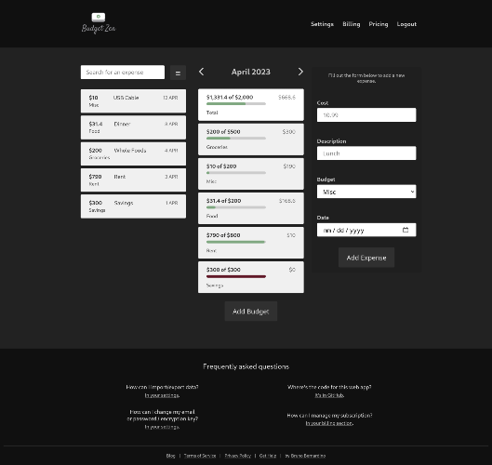Screen dimensions: 492x465
Task: Open Pricing in the top navigation
Action: [x=379, y=24]
